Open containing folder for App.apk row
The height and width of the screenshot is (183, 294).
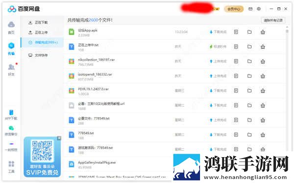pos(249,32)
